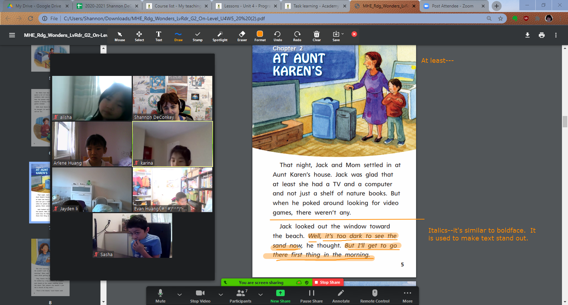Undo the last annotation

pos(278,36)
